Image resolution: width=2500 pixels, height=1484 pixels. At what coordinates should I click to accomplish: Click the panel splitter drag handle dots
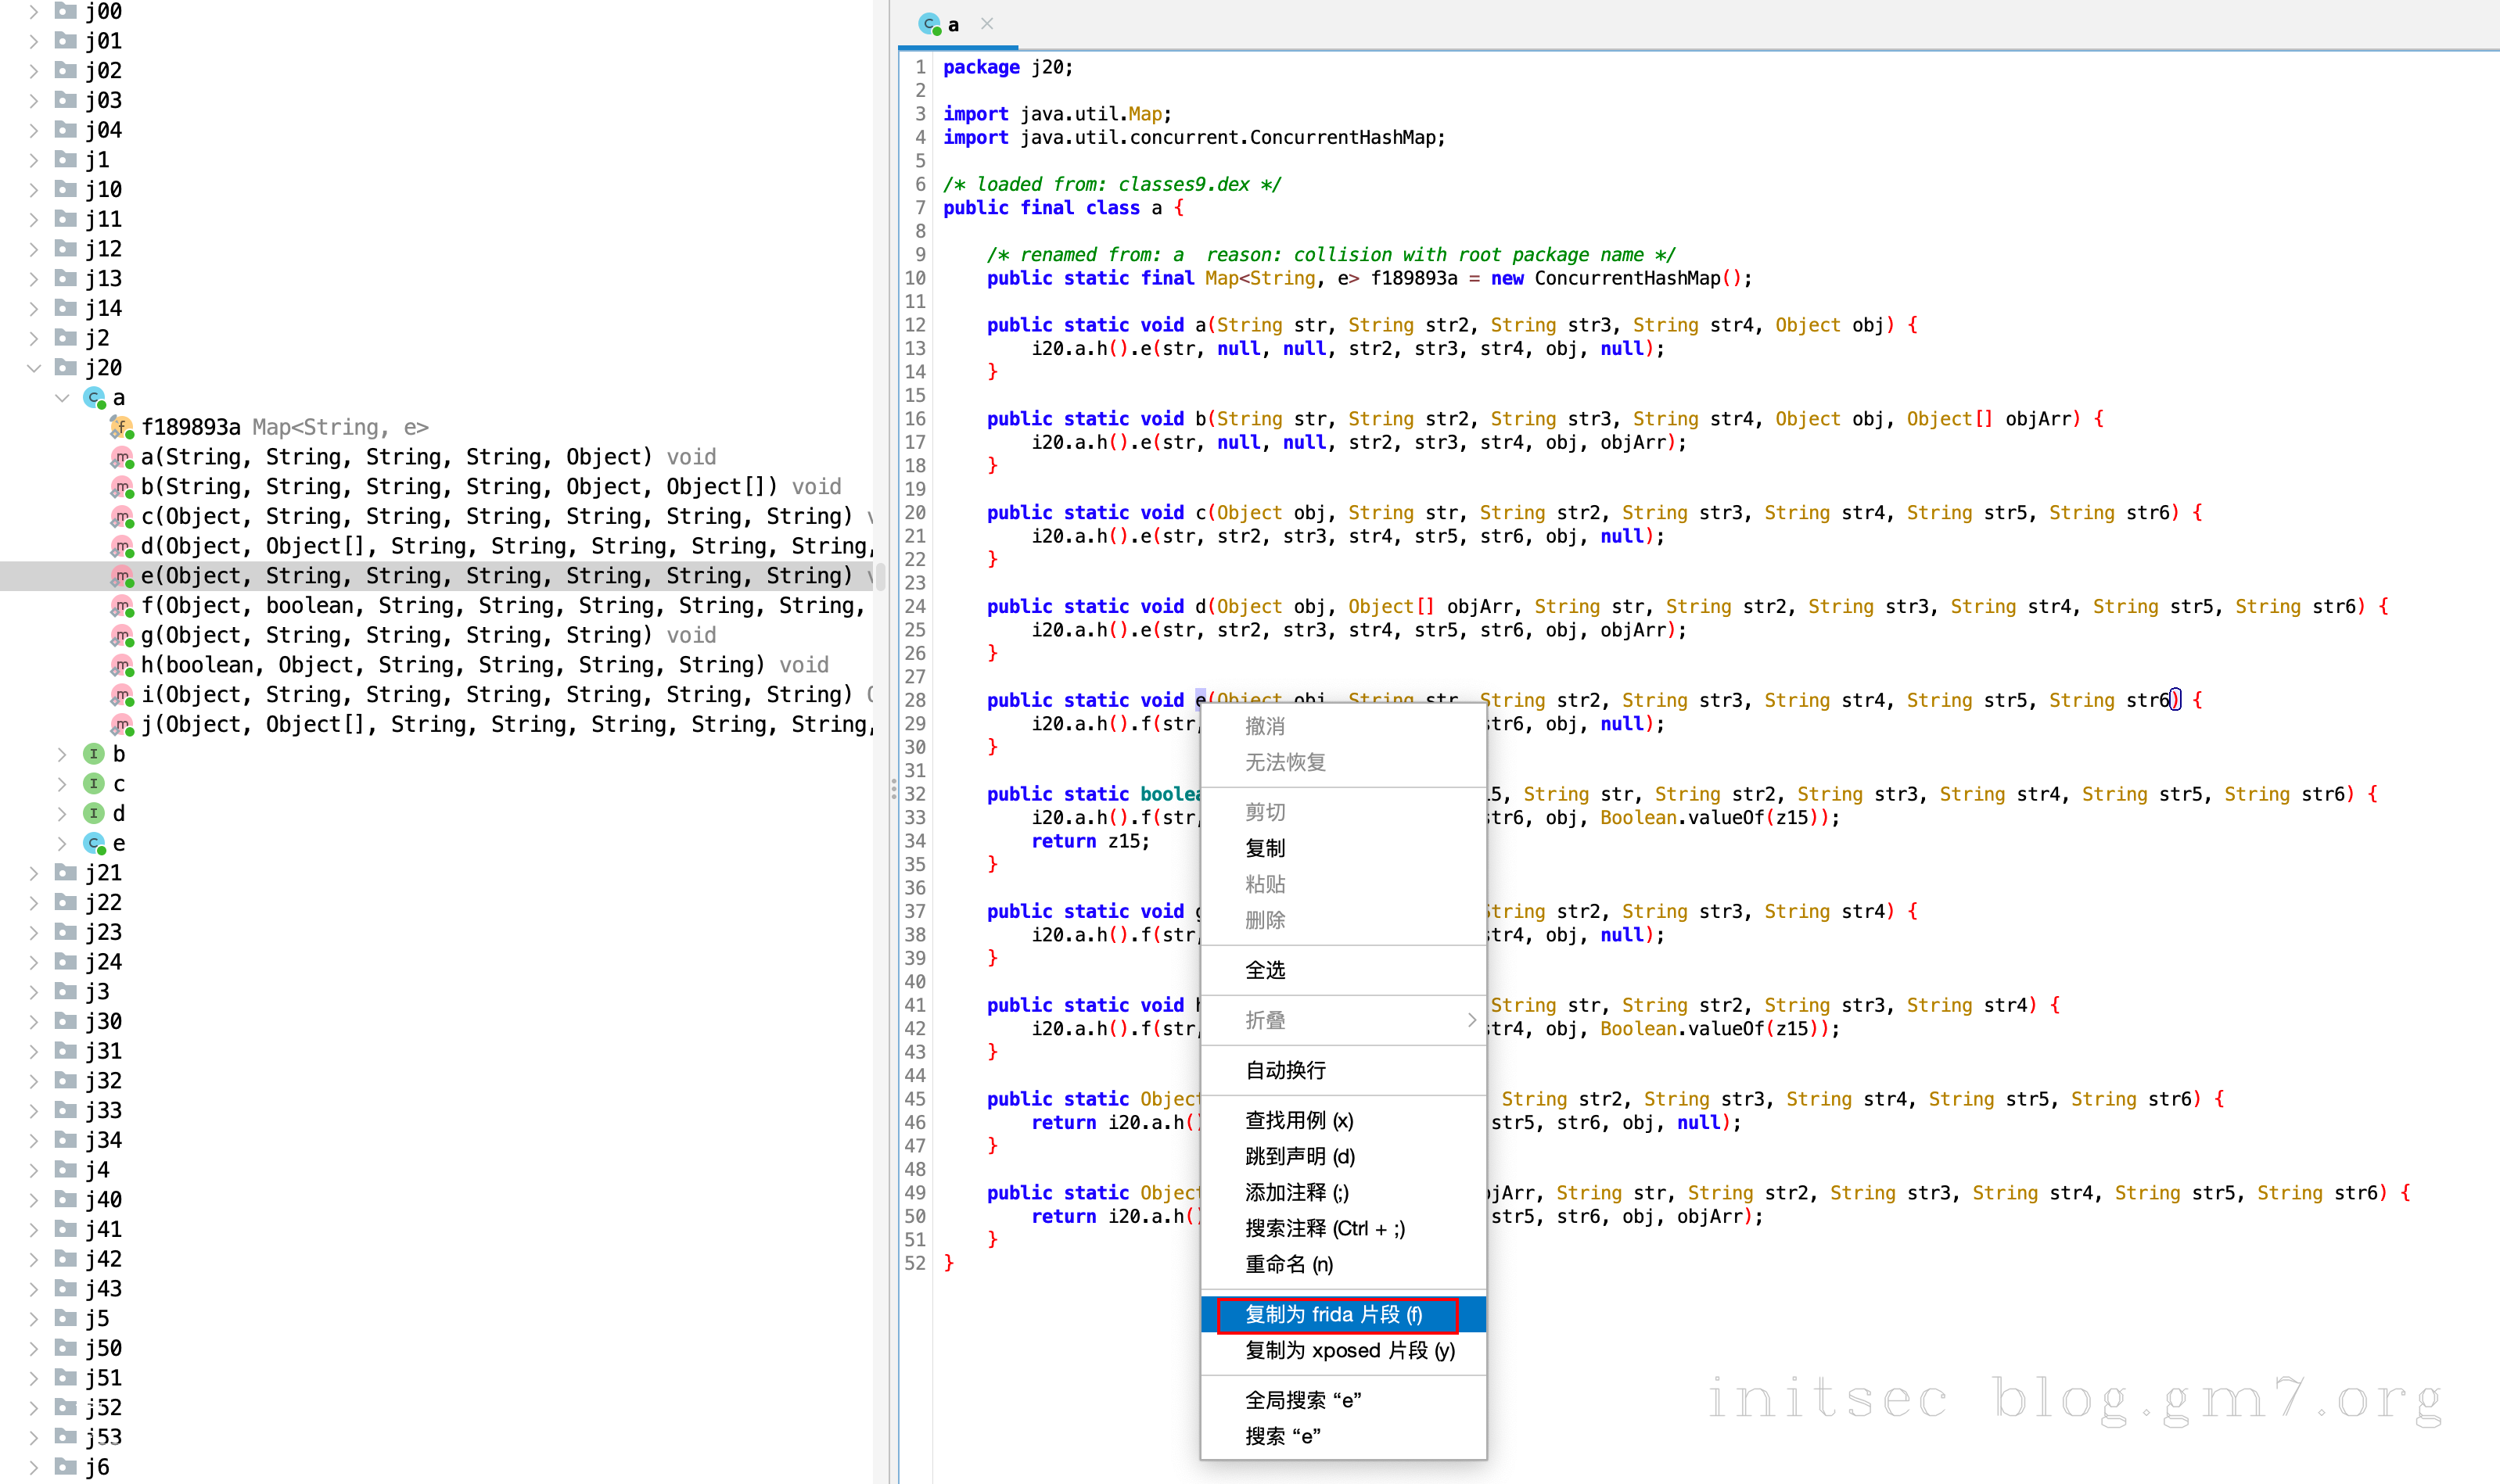(x=893, y=790)
